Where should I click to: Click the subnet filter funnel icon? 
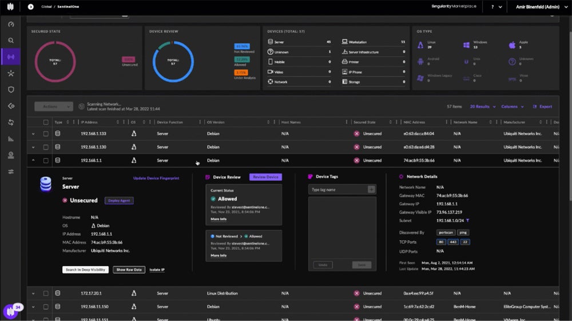(468, 221)
